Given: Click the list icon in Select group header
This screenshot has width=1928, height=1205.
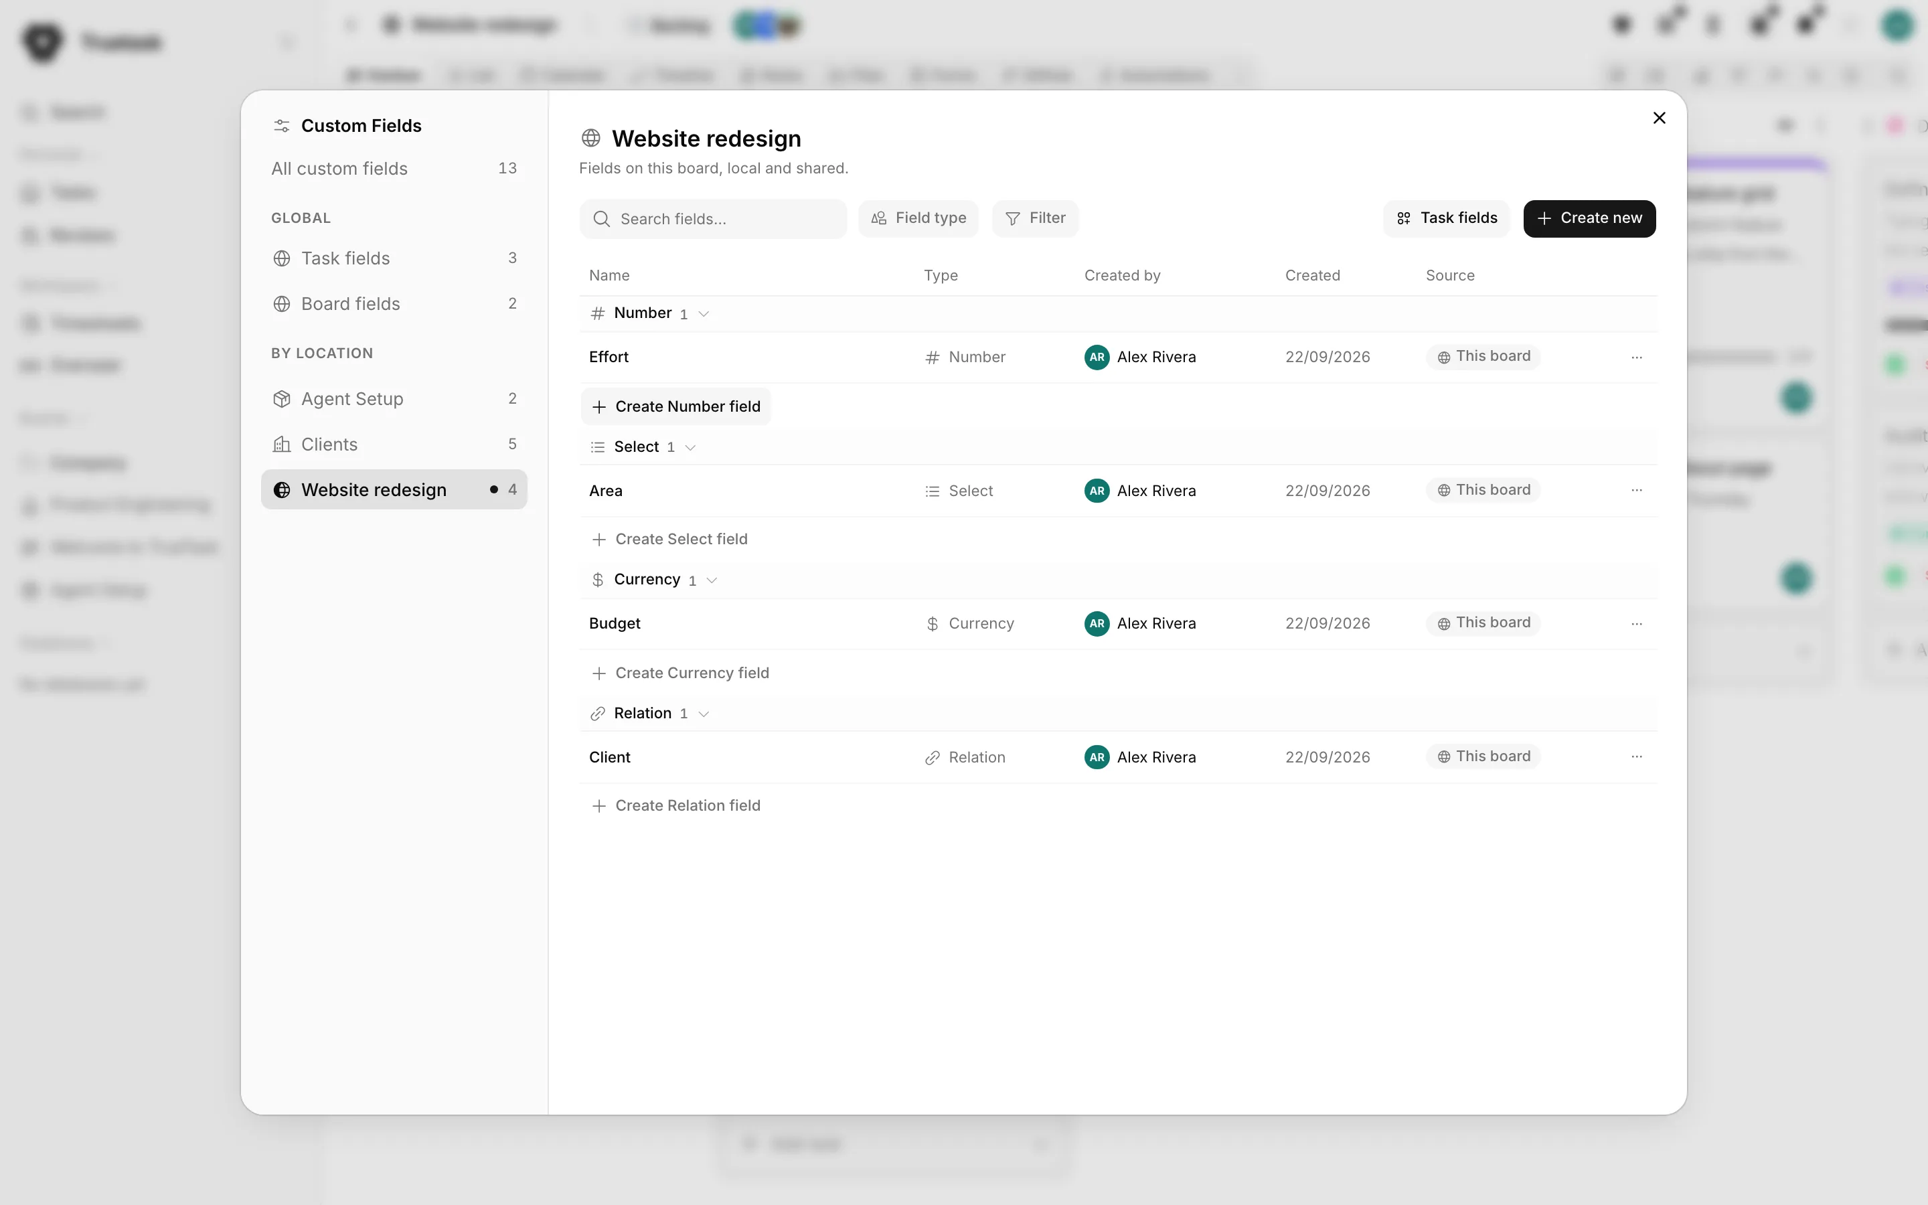Looking at the screenshot, I should click(x=598, y=448).
